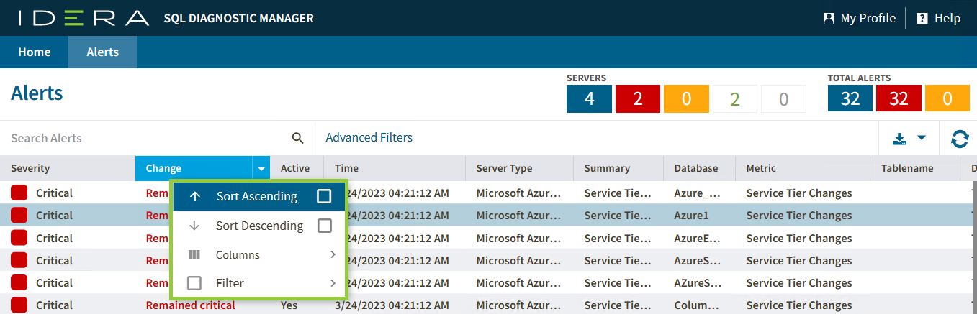Click the search magnifier icon

click(297, 138)
